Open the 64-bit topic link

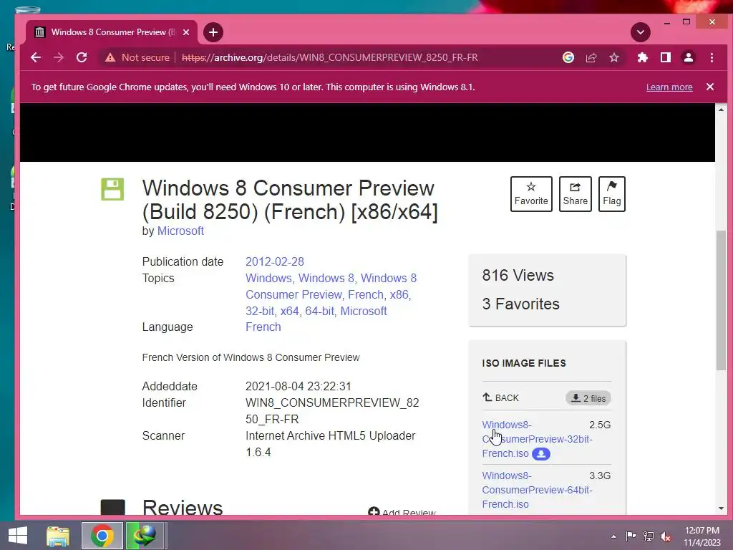click(x=319, y=311)
